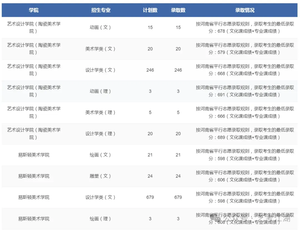
Task: Click 艺术设计学院 cell in the 设计学类（理）row
Action: (x=34, y=133)
